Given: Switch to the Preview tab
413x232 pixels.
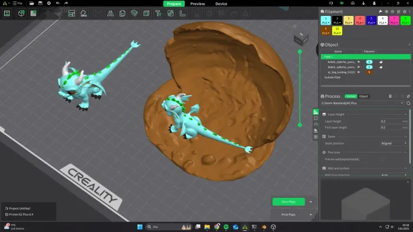Looking at the screenshot, I should [198, 4].
